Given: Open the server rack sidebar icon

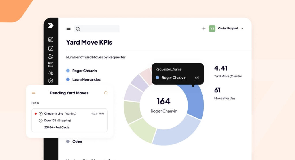Looking at the screenshot, I should click(x=51, y=64).
